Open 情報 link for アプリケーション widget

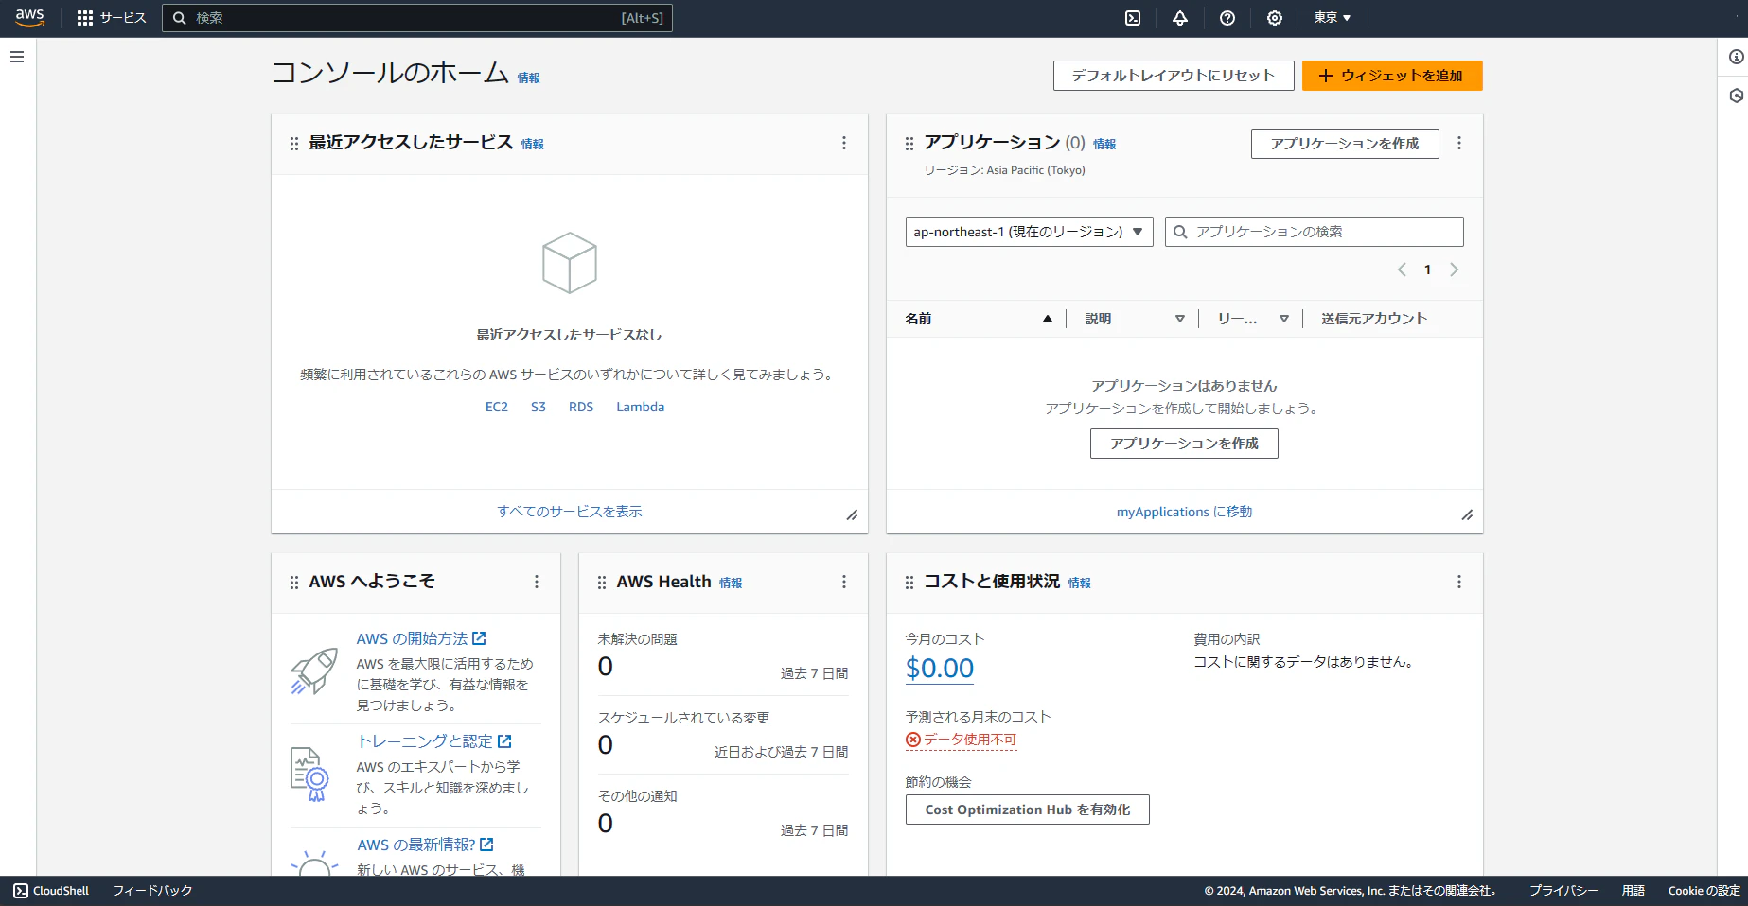[1104, 145]
